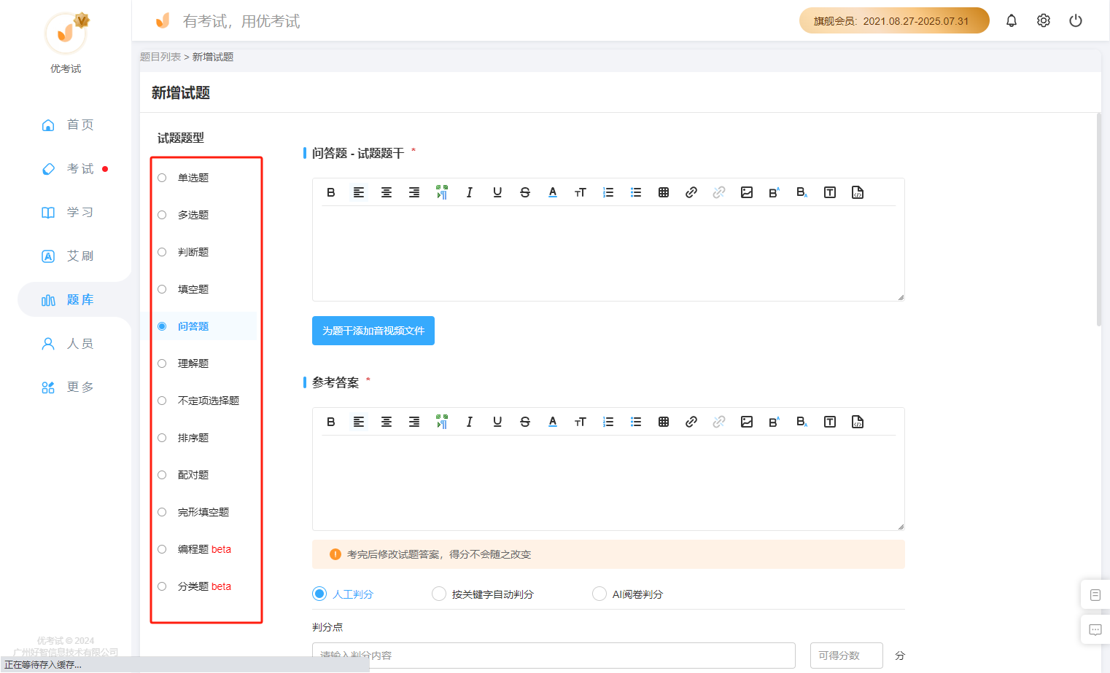The height and width of the screenshot is (673, 1110).
Task: Open source code view in reference answer editor
Action: [x=858, y=422]
